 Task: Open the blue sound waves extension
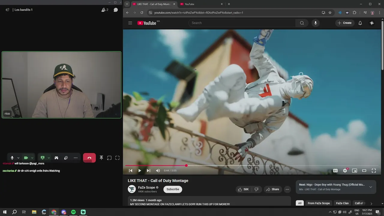point(340,13)
